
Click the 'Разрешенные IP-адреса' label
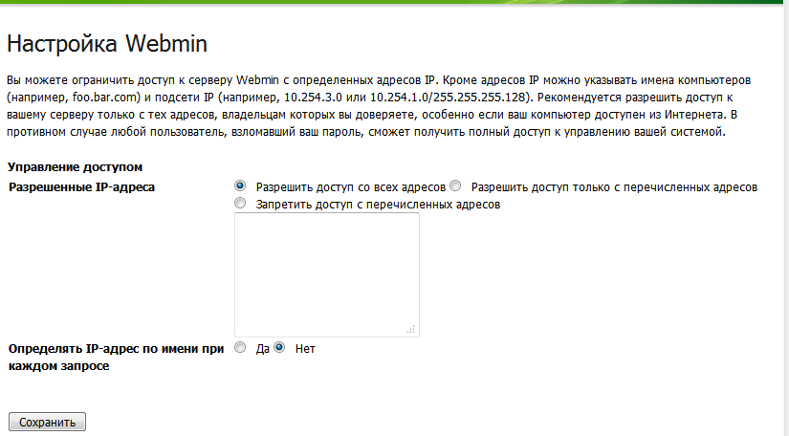[x=81, y=187]
